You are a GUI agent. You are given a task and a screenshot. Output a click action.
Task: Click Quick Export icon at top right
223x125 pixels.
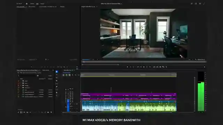pos(196,4)
